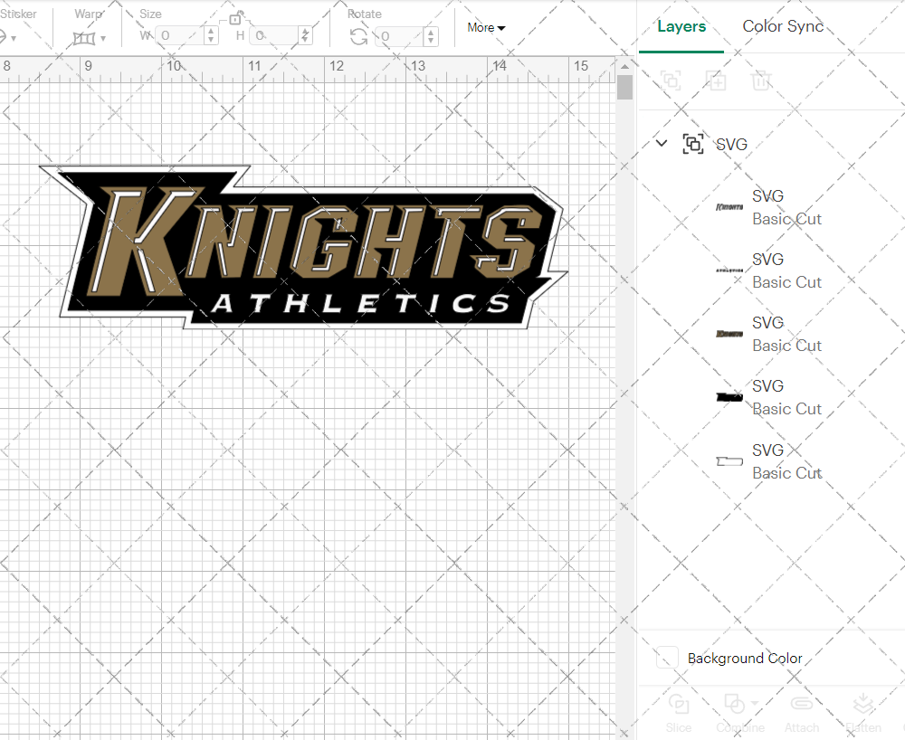Open the More dropdown menu
Image resolution: width=905 pixels, height=740 pixels.
pyautogui.click(x=485, y=28)
